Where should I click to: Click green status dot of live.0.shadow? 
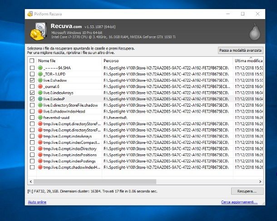point(40,80)
